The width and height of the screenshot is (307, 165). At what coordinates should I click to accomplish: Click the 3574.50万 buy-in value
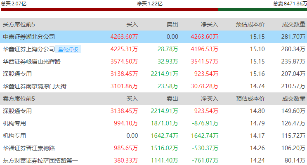click(x=124, y=61)
